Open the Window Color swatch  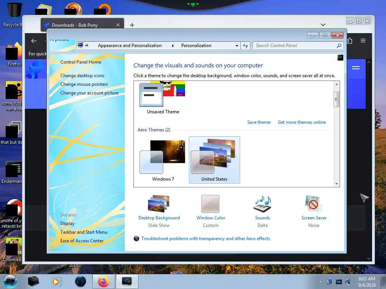210,204
